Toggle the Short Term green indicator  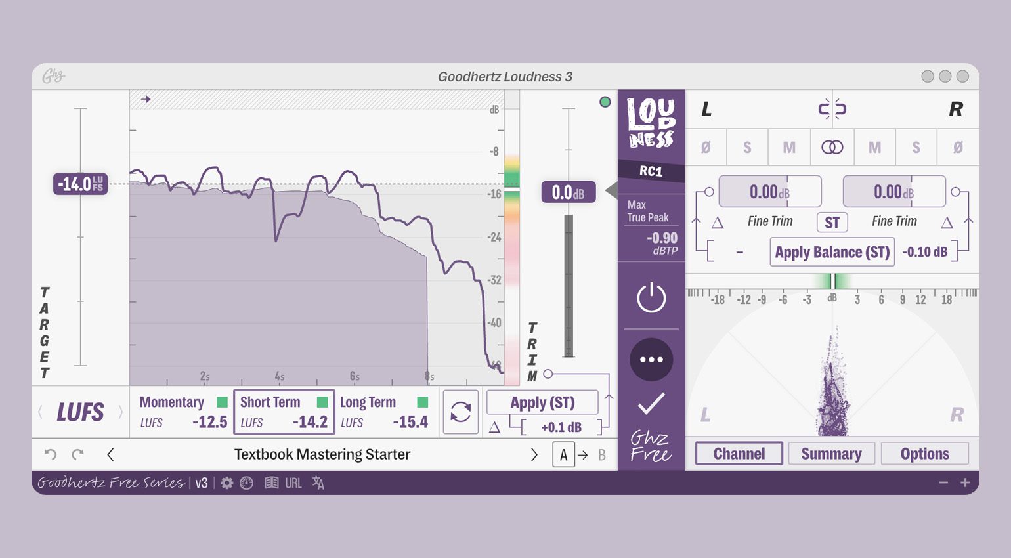point(322,402)
